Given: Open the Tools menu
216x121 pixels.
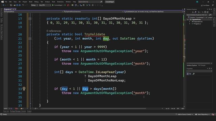Looking at the screenshot, I should (53, 2).
